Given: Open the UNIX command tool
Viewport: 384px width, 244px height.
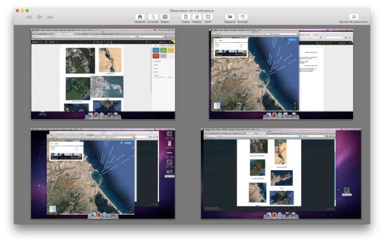Looking at the screenshot, I should coord(208,17).
